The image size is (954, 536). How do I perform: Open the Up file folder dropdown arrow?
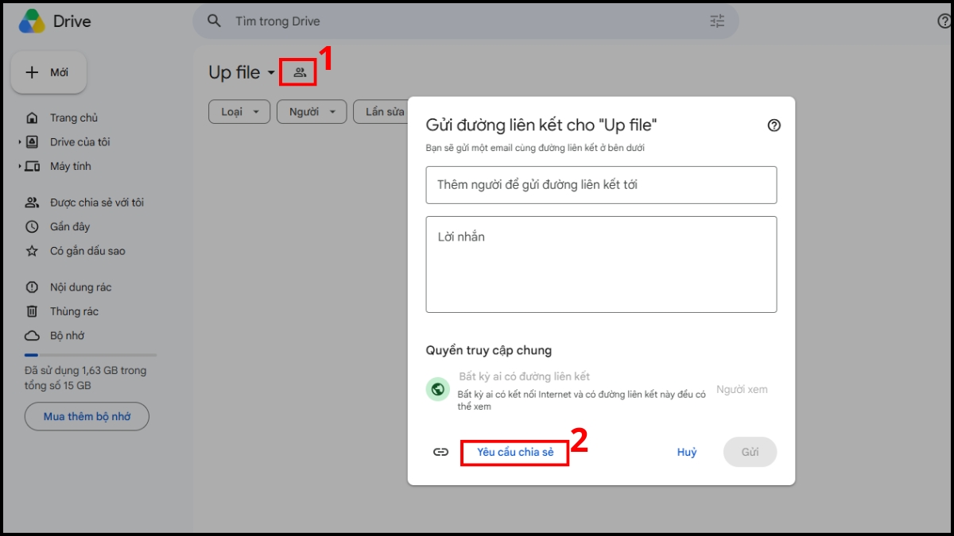tap(271, 73)
